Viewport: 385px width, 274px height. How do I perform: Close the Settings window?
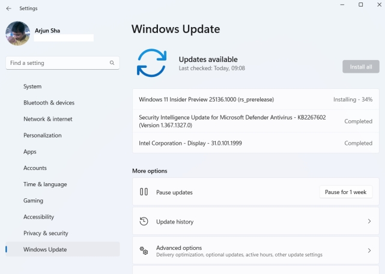click(x=380, y=5)
